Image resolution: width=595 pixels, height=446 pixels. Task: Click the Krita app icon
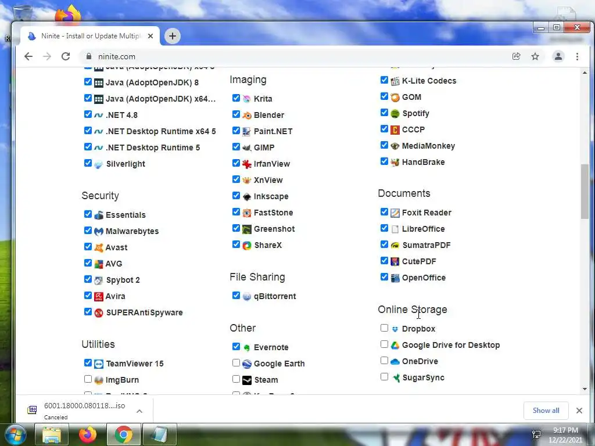pos(246,99)
